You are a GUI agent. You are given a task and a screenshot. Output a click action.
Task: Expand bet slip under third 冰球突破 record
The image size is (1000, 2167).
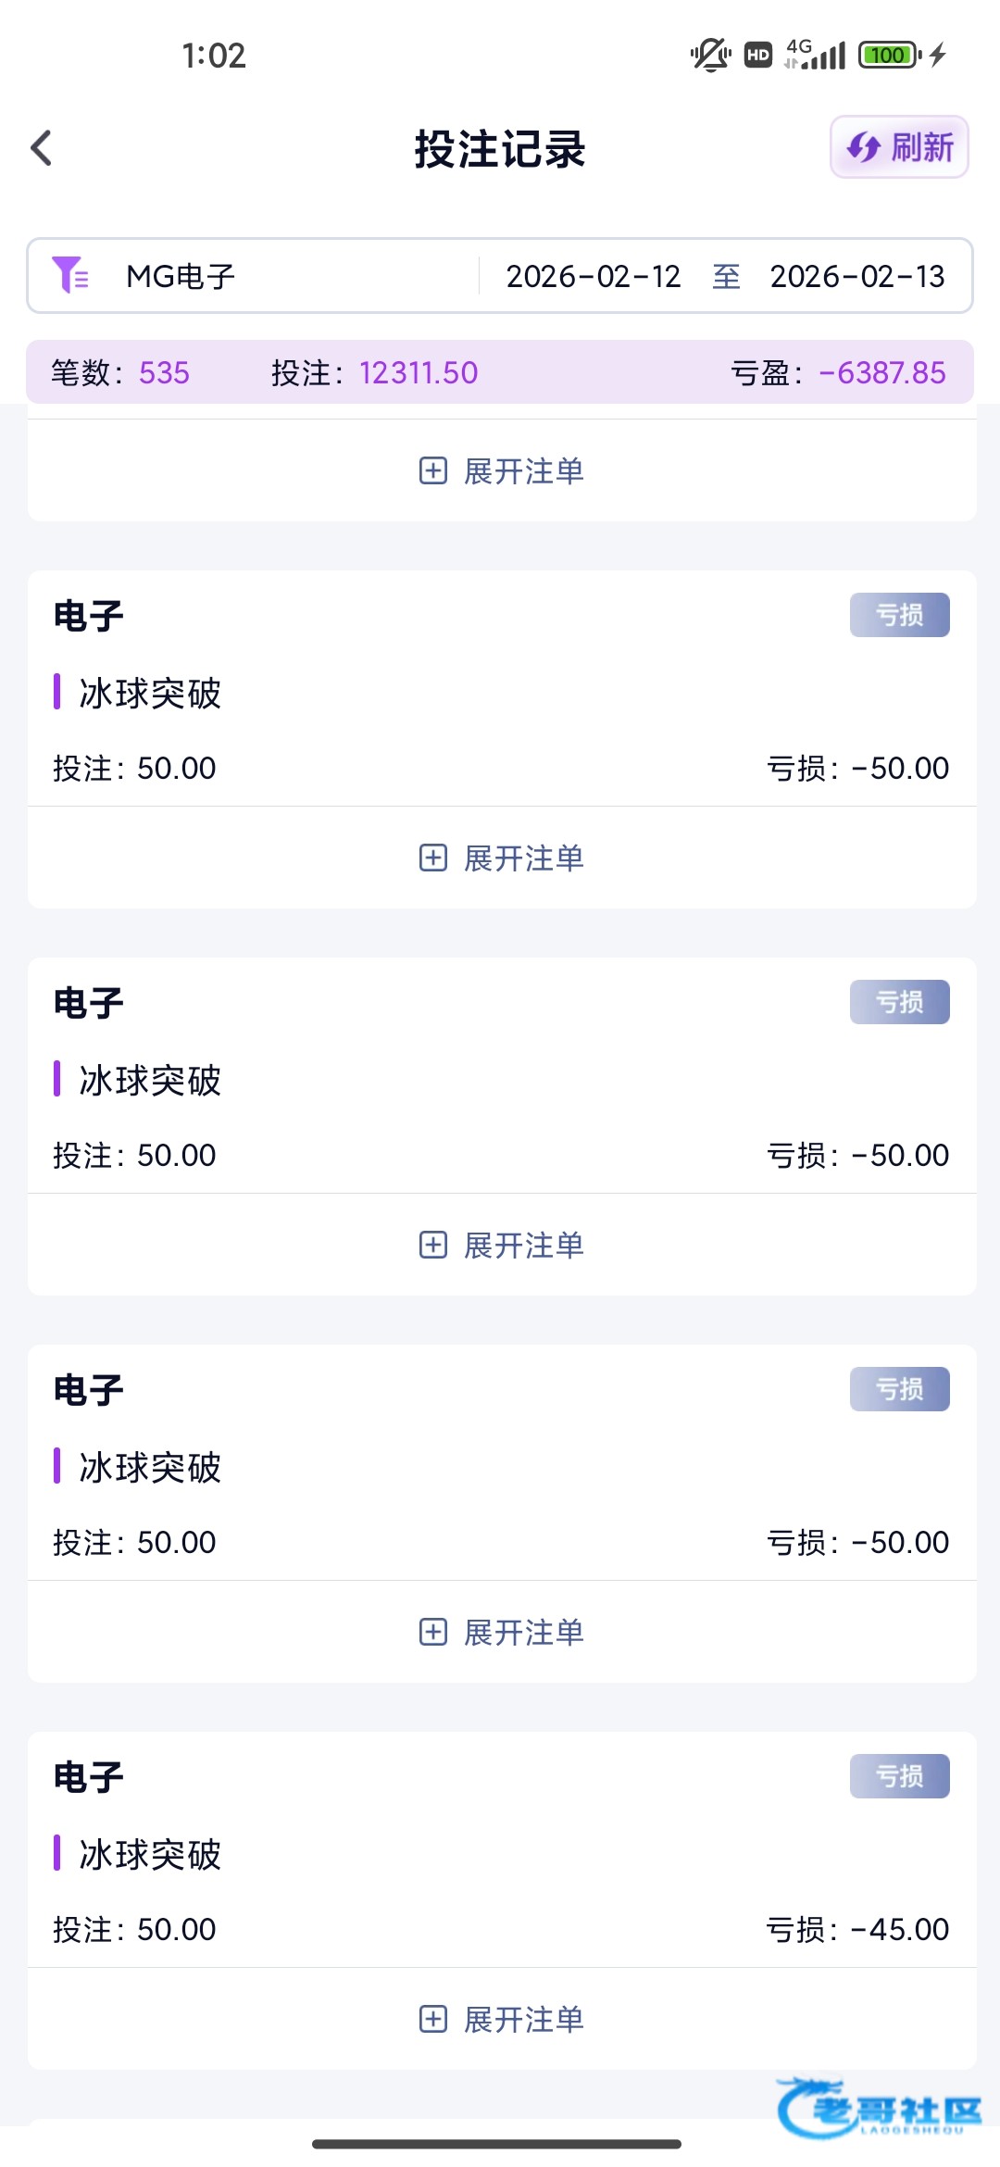(x=501, y=1633)
